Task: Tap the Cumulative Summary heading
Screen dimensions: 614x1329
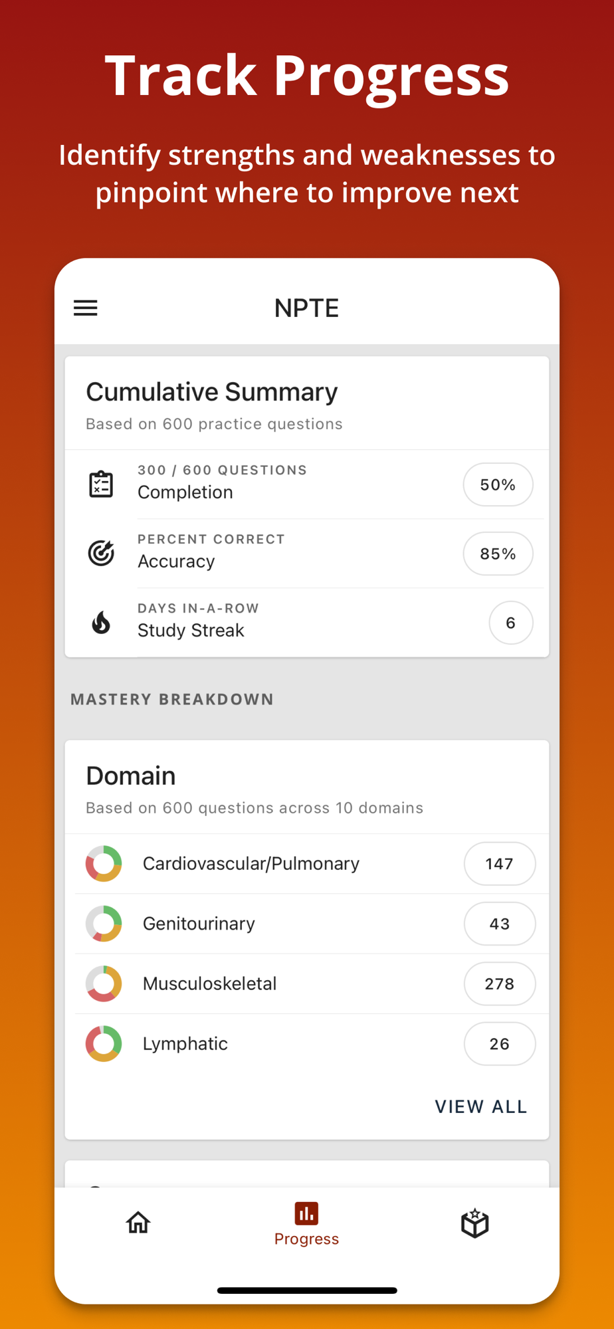Action: coord(212,392)
